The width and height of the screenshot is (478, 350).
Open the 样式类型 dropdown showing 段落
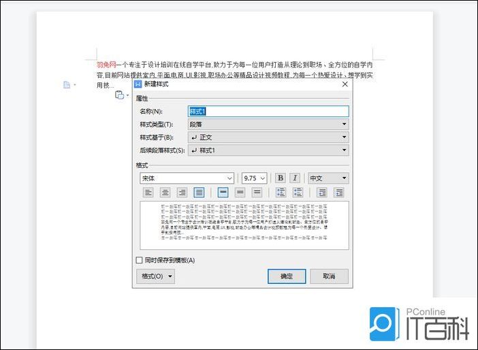coord(268,125)
